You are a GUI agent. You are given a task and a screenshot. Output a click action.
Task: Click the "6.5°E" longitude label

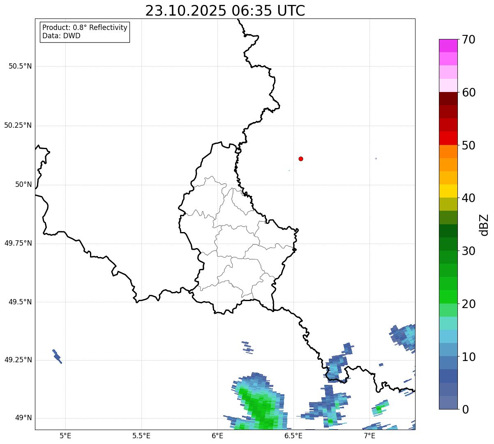[293, 436]
